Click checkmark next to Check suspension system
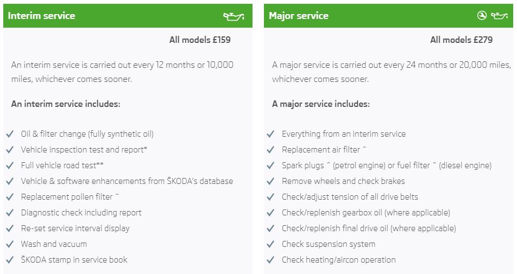 (270, 244)
